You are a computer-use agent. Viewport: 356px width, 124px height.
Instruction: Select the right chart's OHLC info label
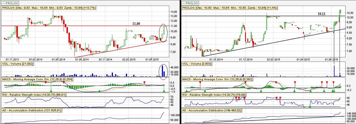[229, 8]
